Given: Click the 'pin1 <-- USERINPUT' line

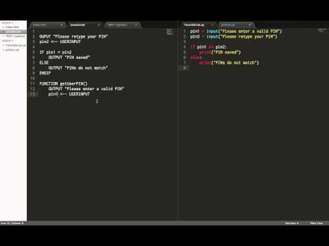Looking at the screenshot, I should click(x=69, y=94).
